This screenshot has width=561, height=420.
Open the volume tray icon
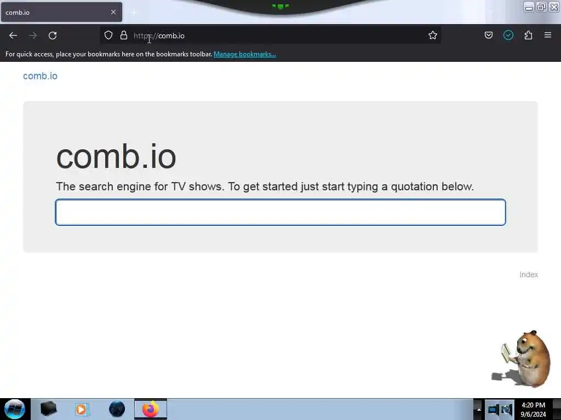[506, 409]
